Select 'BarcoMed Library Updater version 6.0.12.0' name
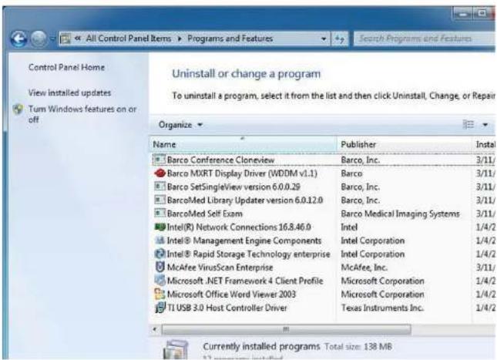This screenshot has width=497, height=360. click(x=245, y=200)
